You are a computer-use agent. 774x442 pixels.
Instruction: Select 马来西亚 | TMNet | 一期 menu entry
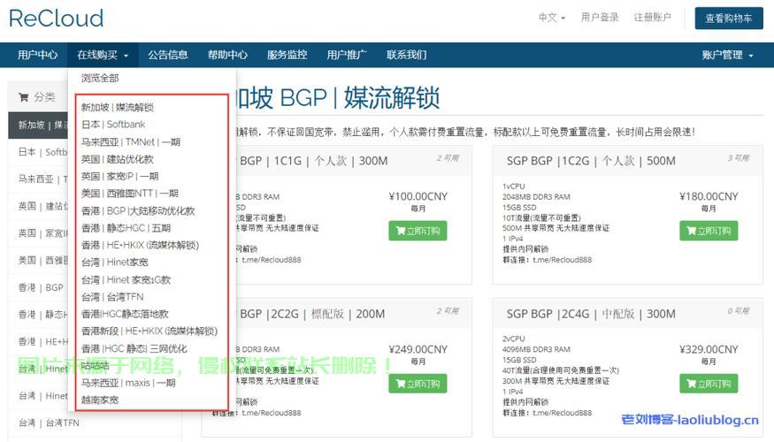coord(131,142)
